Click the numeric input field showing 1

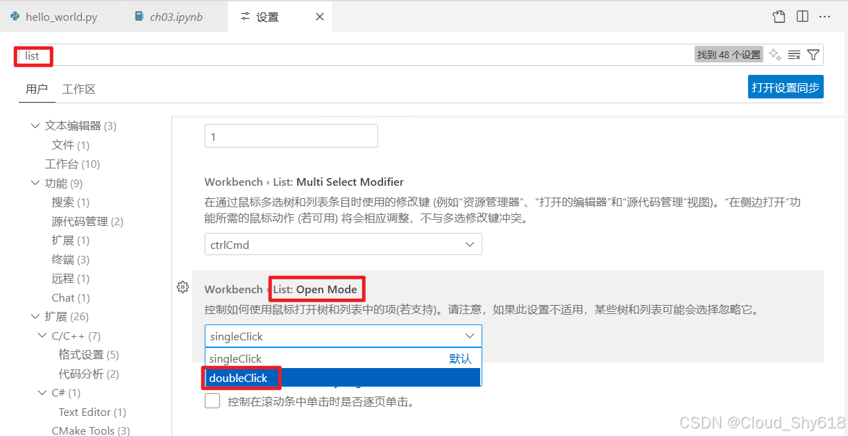pos(291,137)
